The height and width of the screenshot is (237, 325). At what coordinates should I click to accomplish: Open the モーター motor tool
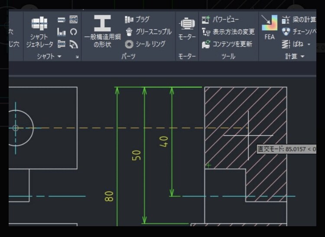pos(187,29)
